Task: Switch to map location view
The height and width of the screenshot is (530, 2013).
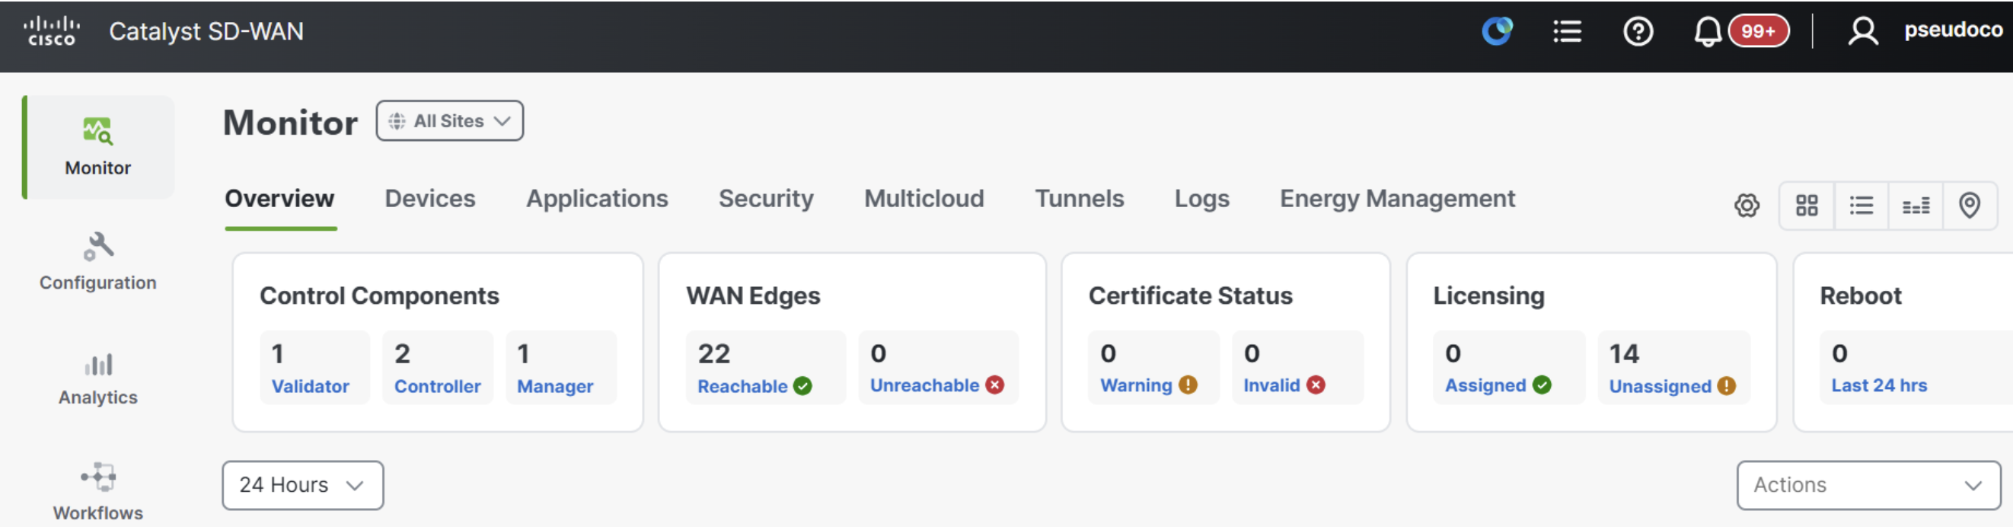Action: click(x=1970, y=206)
